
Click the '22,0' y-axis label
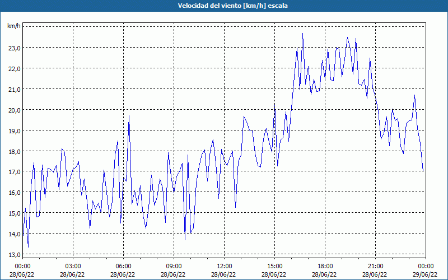pos(15,68)
